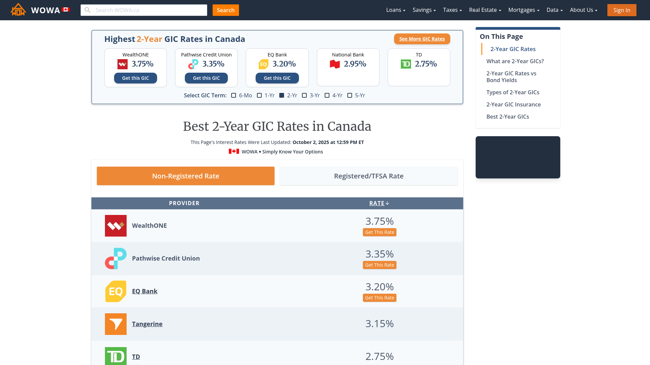This screenshot has width=650, height=365.
Task: Click the WOWA house logo icon
Action: pos(18,10)
